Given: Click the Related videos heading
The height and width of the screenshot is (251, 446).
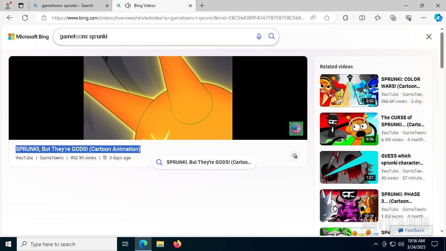Looking at the screenshot, I should point(336,67).
